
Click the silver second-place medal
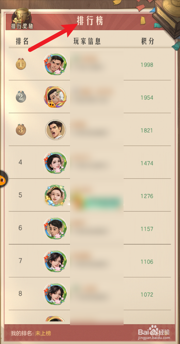(21, 97)
